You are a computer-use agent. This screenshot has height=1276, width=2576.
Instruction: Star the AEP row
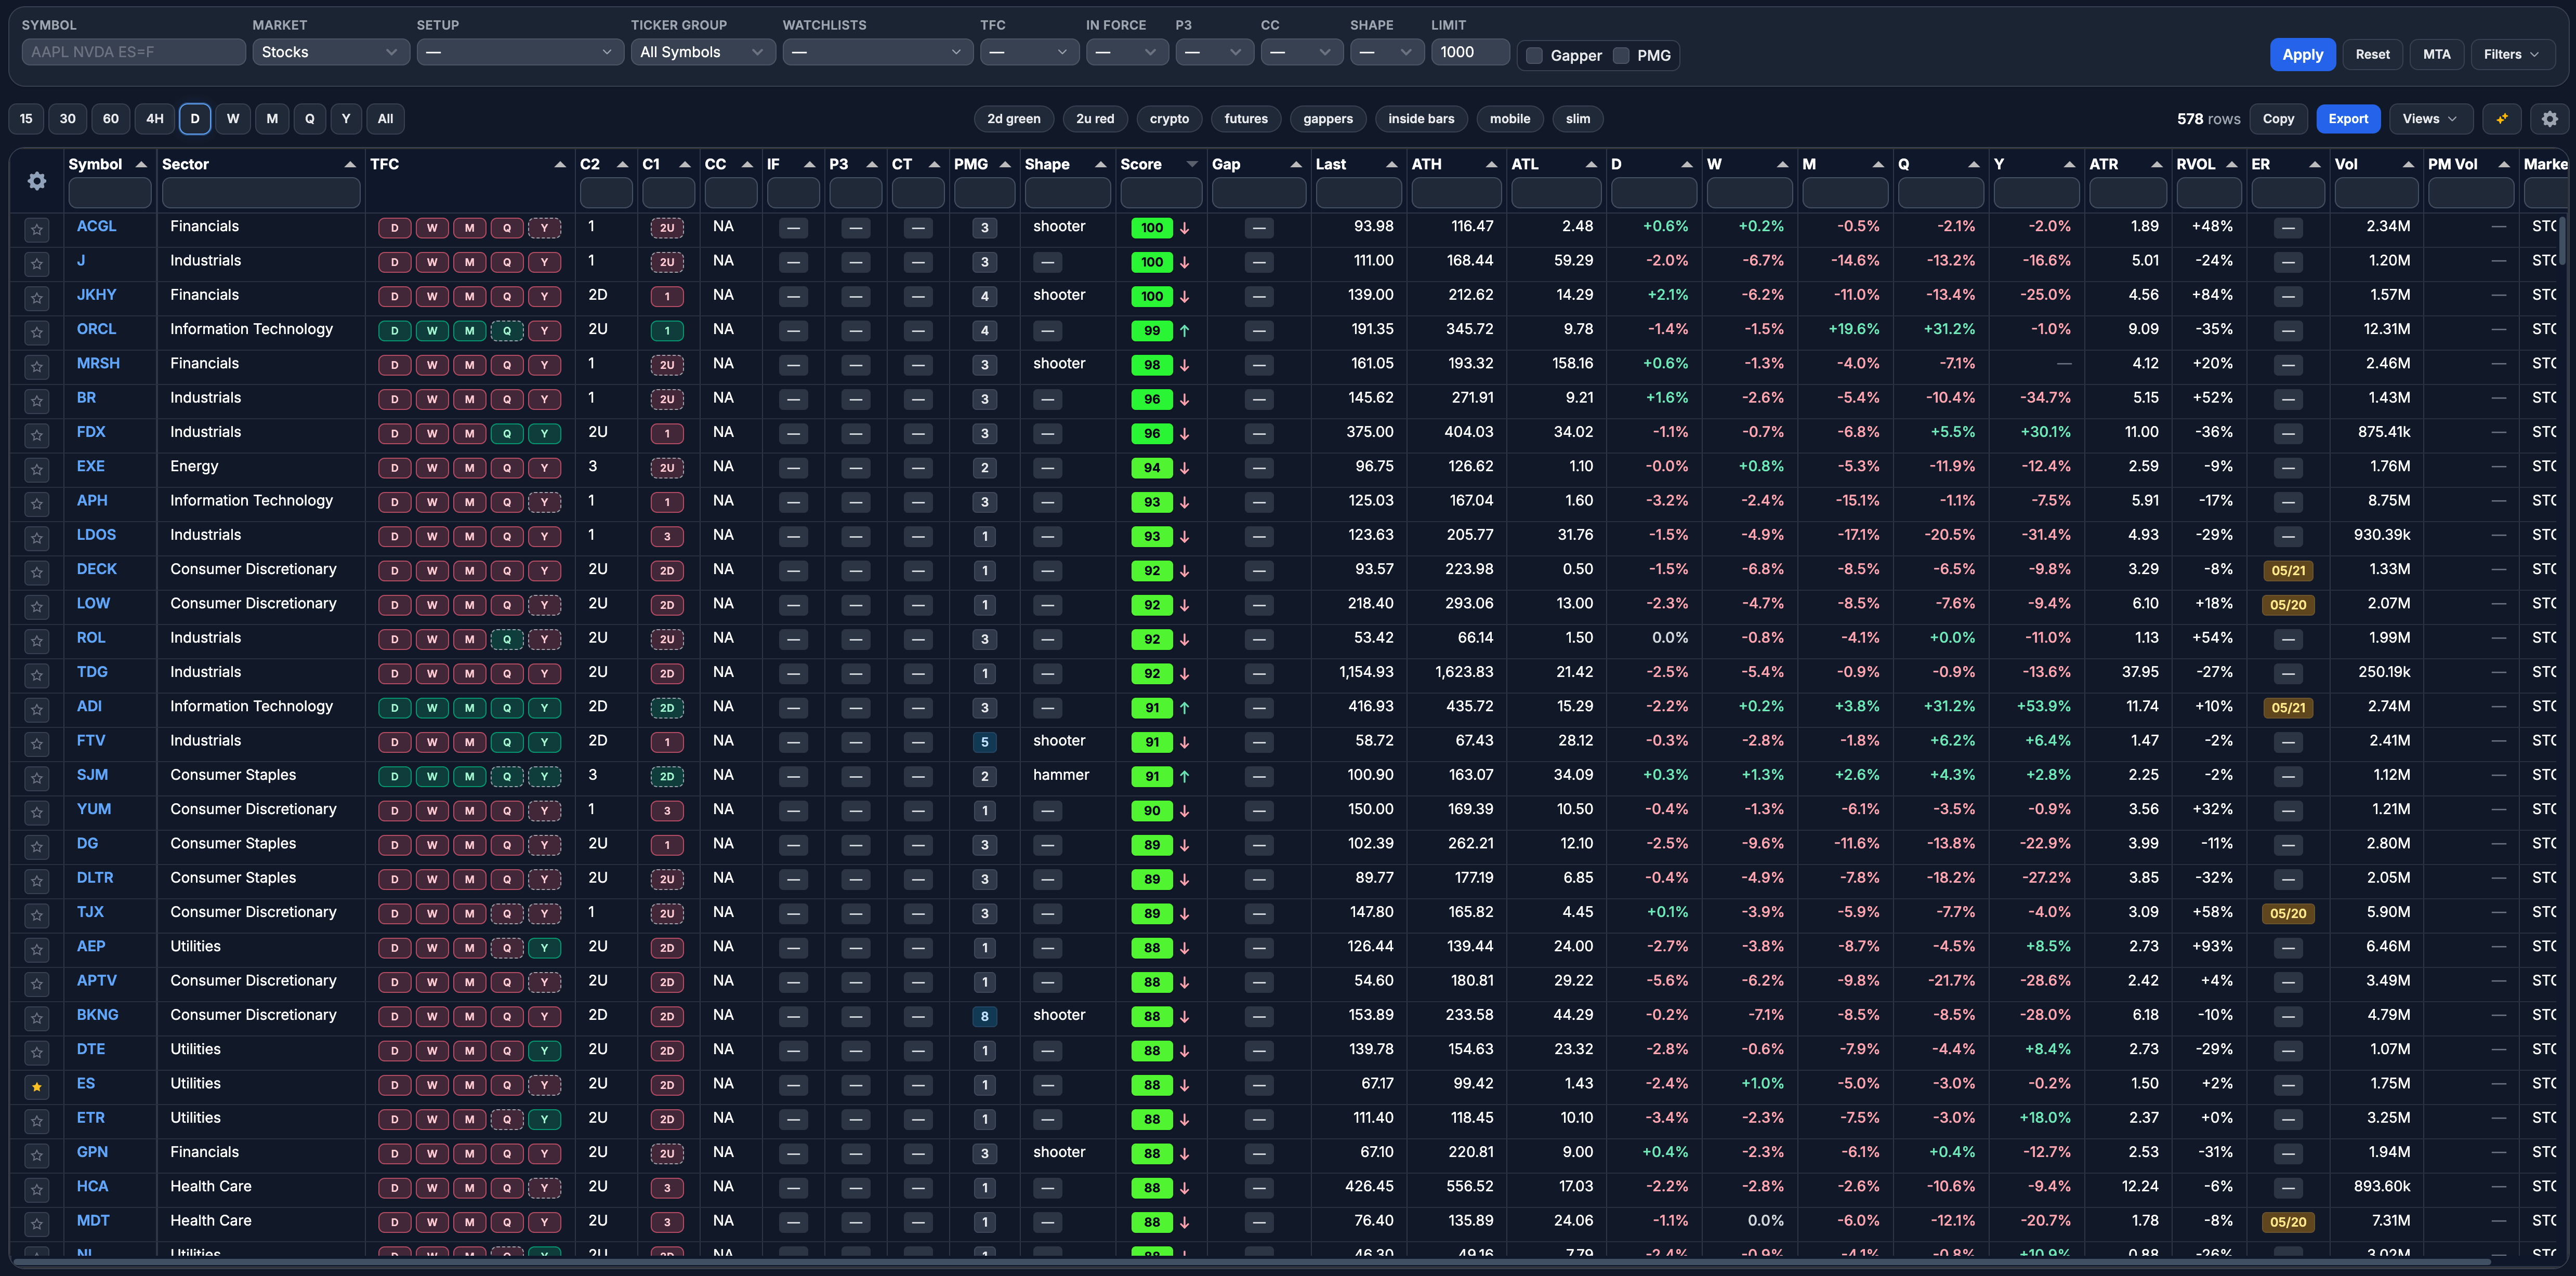(37, 949)
